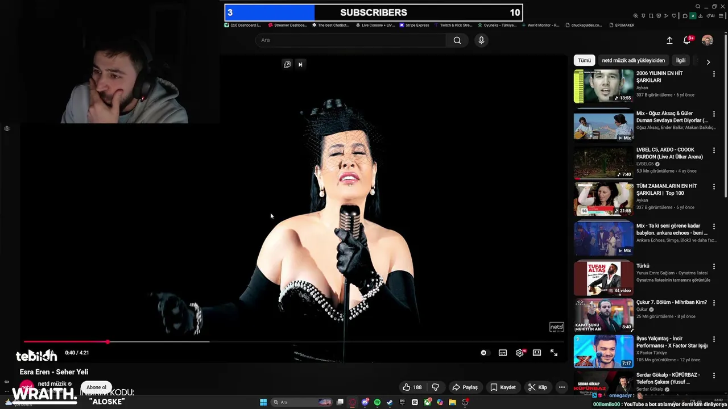The width and height of the screenshot is (728, 409).
Task: Open menu for İlyas Yalçıntaş İncir video
Action: (714, 339)
